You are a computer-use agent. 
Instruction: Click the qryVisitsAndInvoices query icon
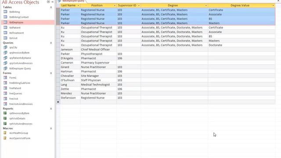click(5, 63)
